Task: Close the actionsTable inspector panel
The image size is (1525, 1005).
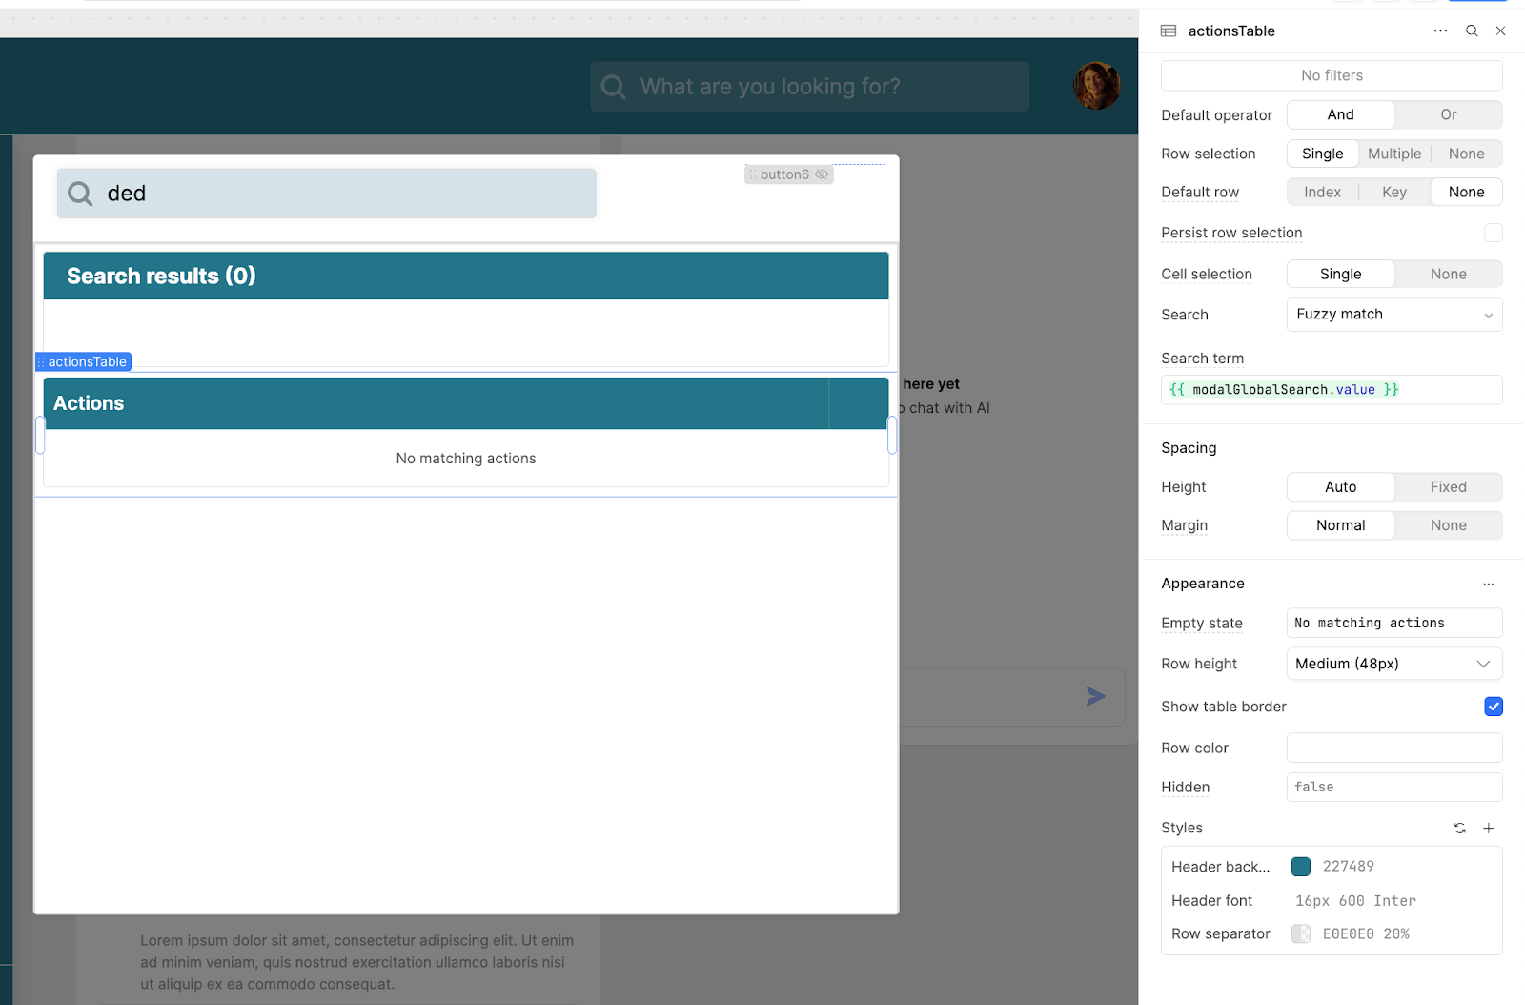Action: (x=1500, y=31)
